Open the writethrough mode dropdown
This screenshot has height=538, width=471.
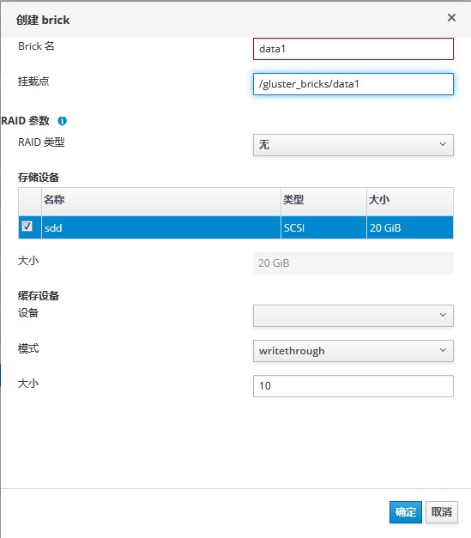[x=353, y=351]
